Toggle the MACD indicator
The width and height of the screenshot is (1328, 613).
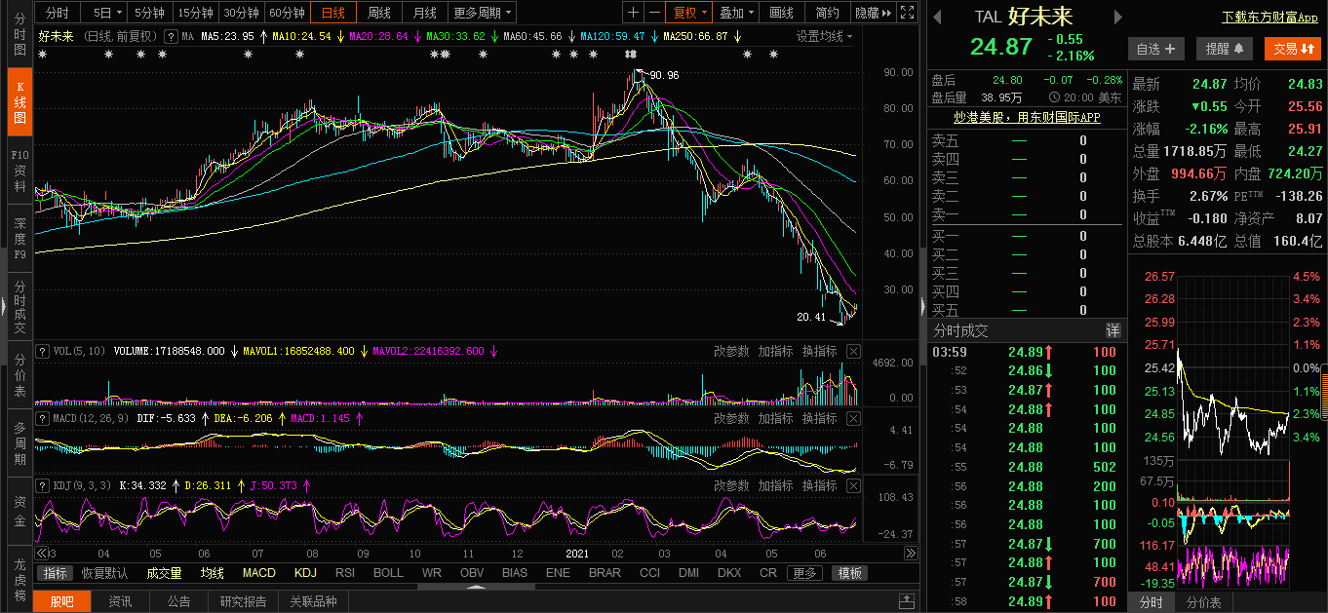pos(258,573)
